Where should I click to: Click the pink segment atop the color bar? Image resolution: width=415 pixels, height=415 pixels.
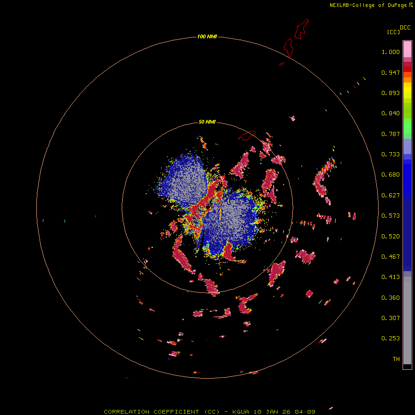[x=407, y=49]
